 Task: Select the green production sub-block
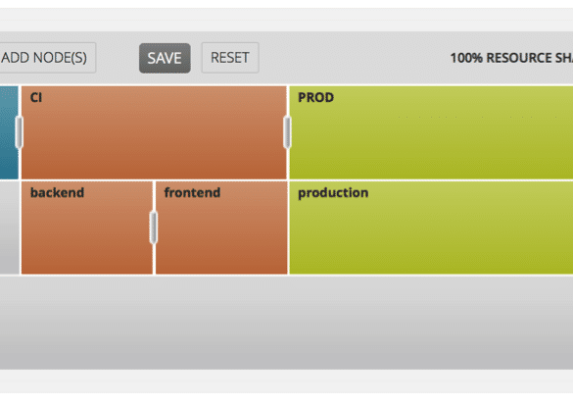[x=431, y=228]
